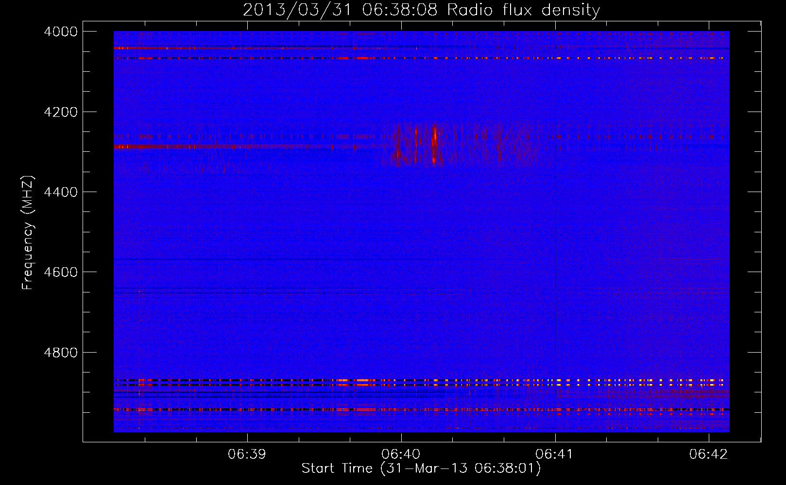Image resolution: width=786 pixels, height=485 pixels.
Task: Click the 4000 frequency axis label
Action: point(61,32)
